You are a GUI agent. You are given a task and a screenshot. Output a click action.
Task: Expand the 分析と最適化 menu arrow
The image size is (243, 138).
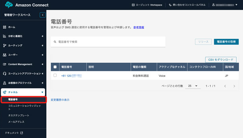coord(42,36)
